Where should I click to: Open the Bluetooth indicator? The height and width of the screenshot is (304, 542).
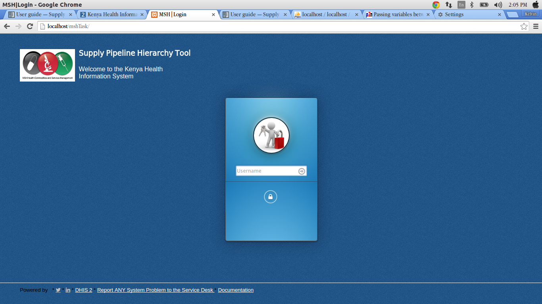pos(472,5)
